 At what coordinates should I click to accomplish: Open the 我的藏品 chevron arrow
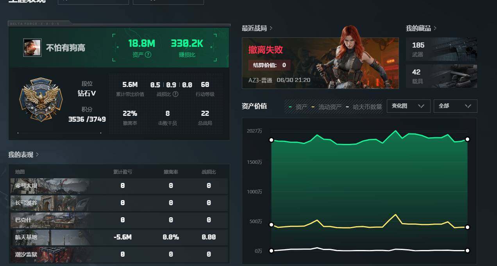[435, 28]
